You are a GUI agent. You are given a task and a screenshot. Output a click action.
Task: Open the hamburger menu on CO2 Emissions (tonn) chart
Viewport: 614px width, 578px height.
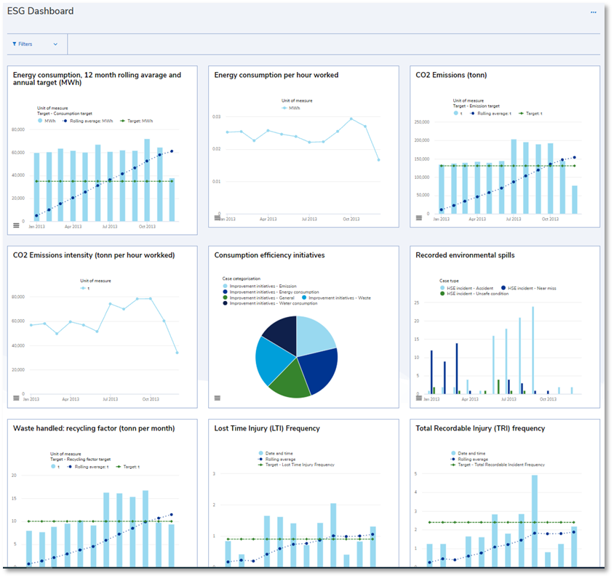[x=420, y=216]
